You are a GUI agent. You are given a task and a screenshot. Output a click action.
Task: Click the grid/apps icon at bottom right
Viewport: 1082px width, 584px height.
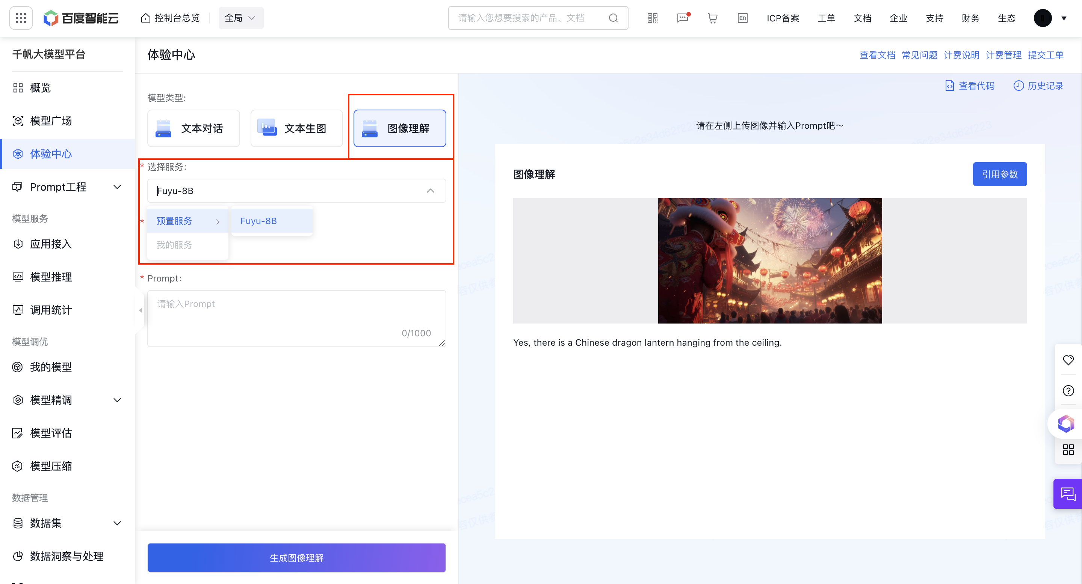click(x=1068, y=451)
